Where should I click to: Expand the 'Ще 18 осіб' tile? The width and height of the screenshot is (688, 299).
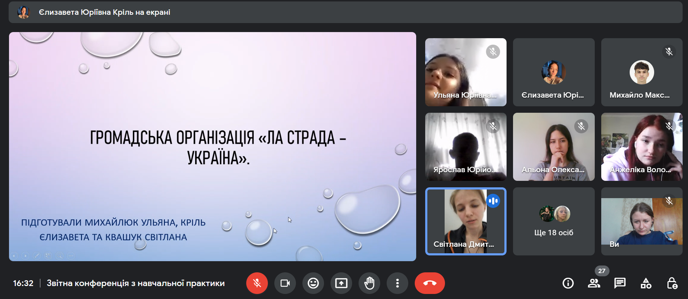tap(554, 221)
